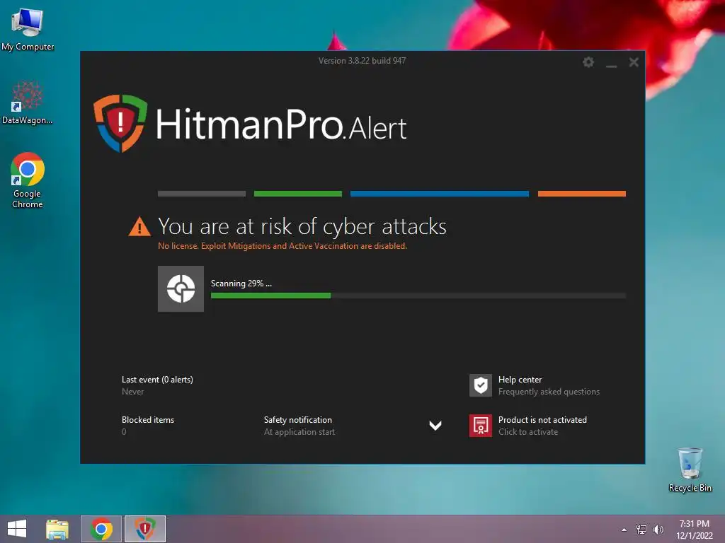Select the DataWagon desktop shortcut
The height and width of the screenshot is (543, 725).
(x=28, y=103)
